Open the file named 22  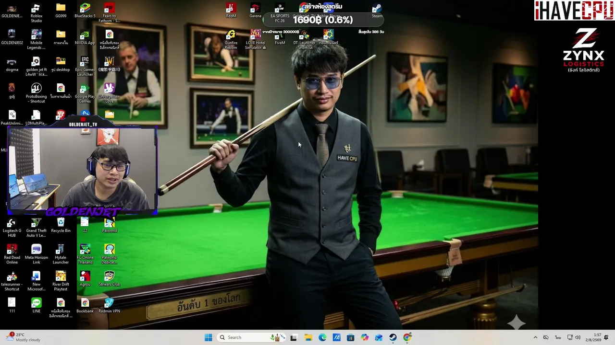pos(85,225)
